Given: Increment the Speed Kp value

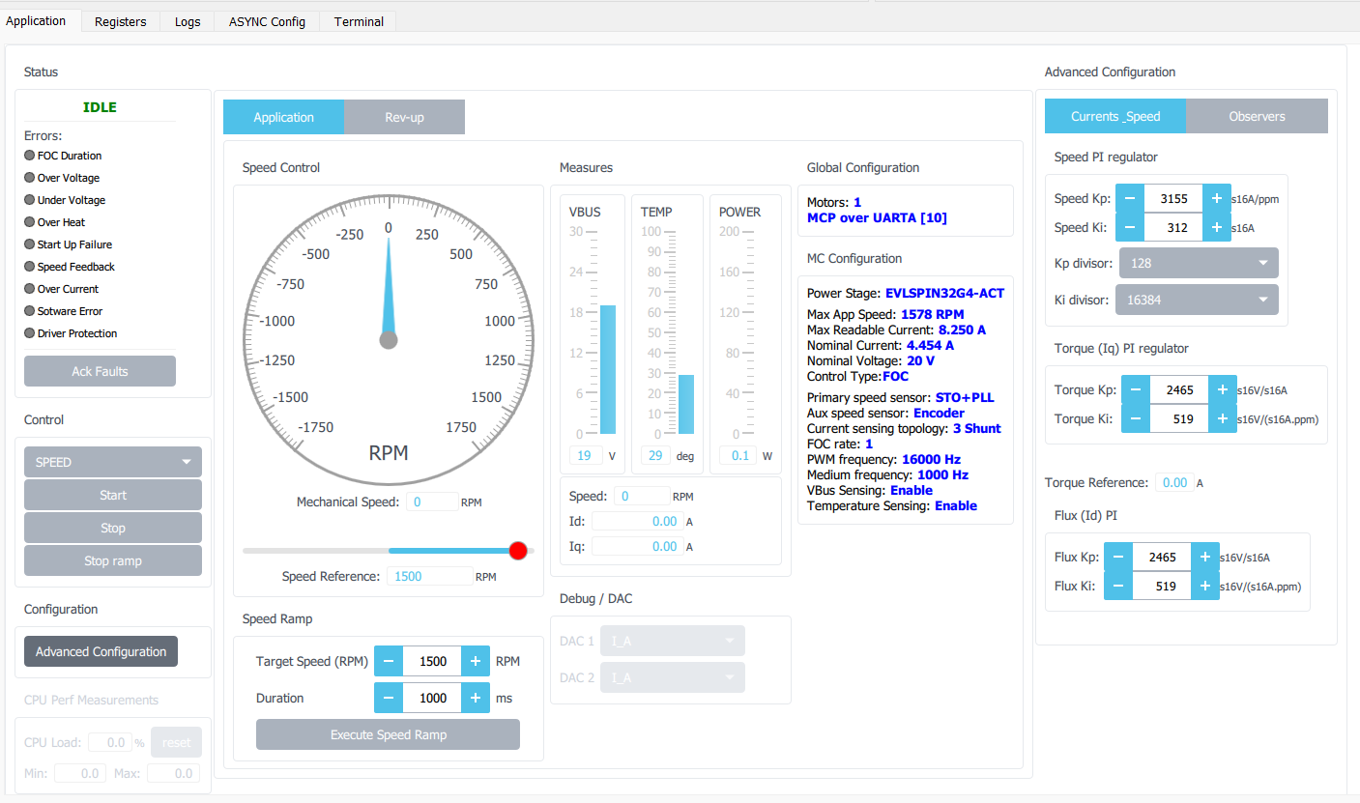Looking at the screenshot, I should [x=1217, y=198].
